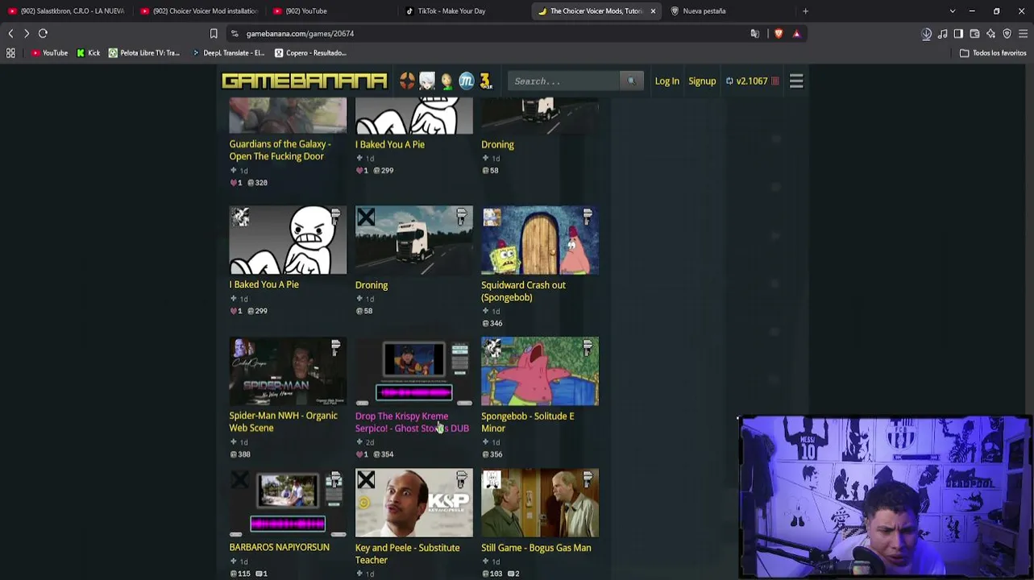Open a new browser tab
This screenshot has width=1034, height=580.
click(x=805, y=11)
